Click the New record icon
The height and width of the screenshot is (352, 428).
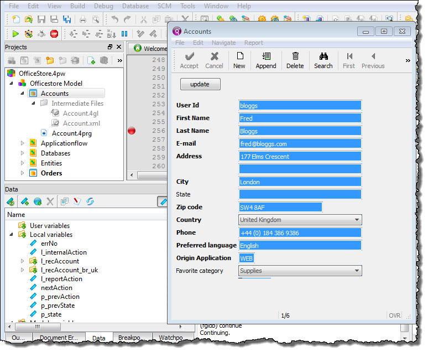click(239, 60)
